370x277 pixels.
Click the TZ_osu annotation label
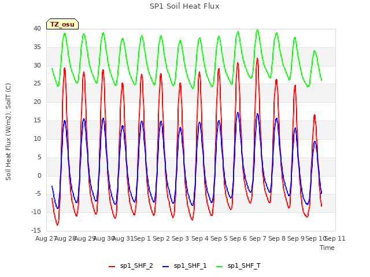pos(62,24)
